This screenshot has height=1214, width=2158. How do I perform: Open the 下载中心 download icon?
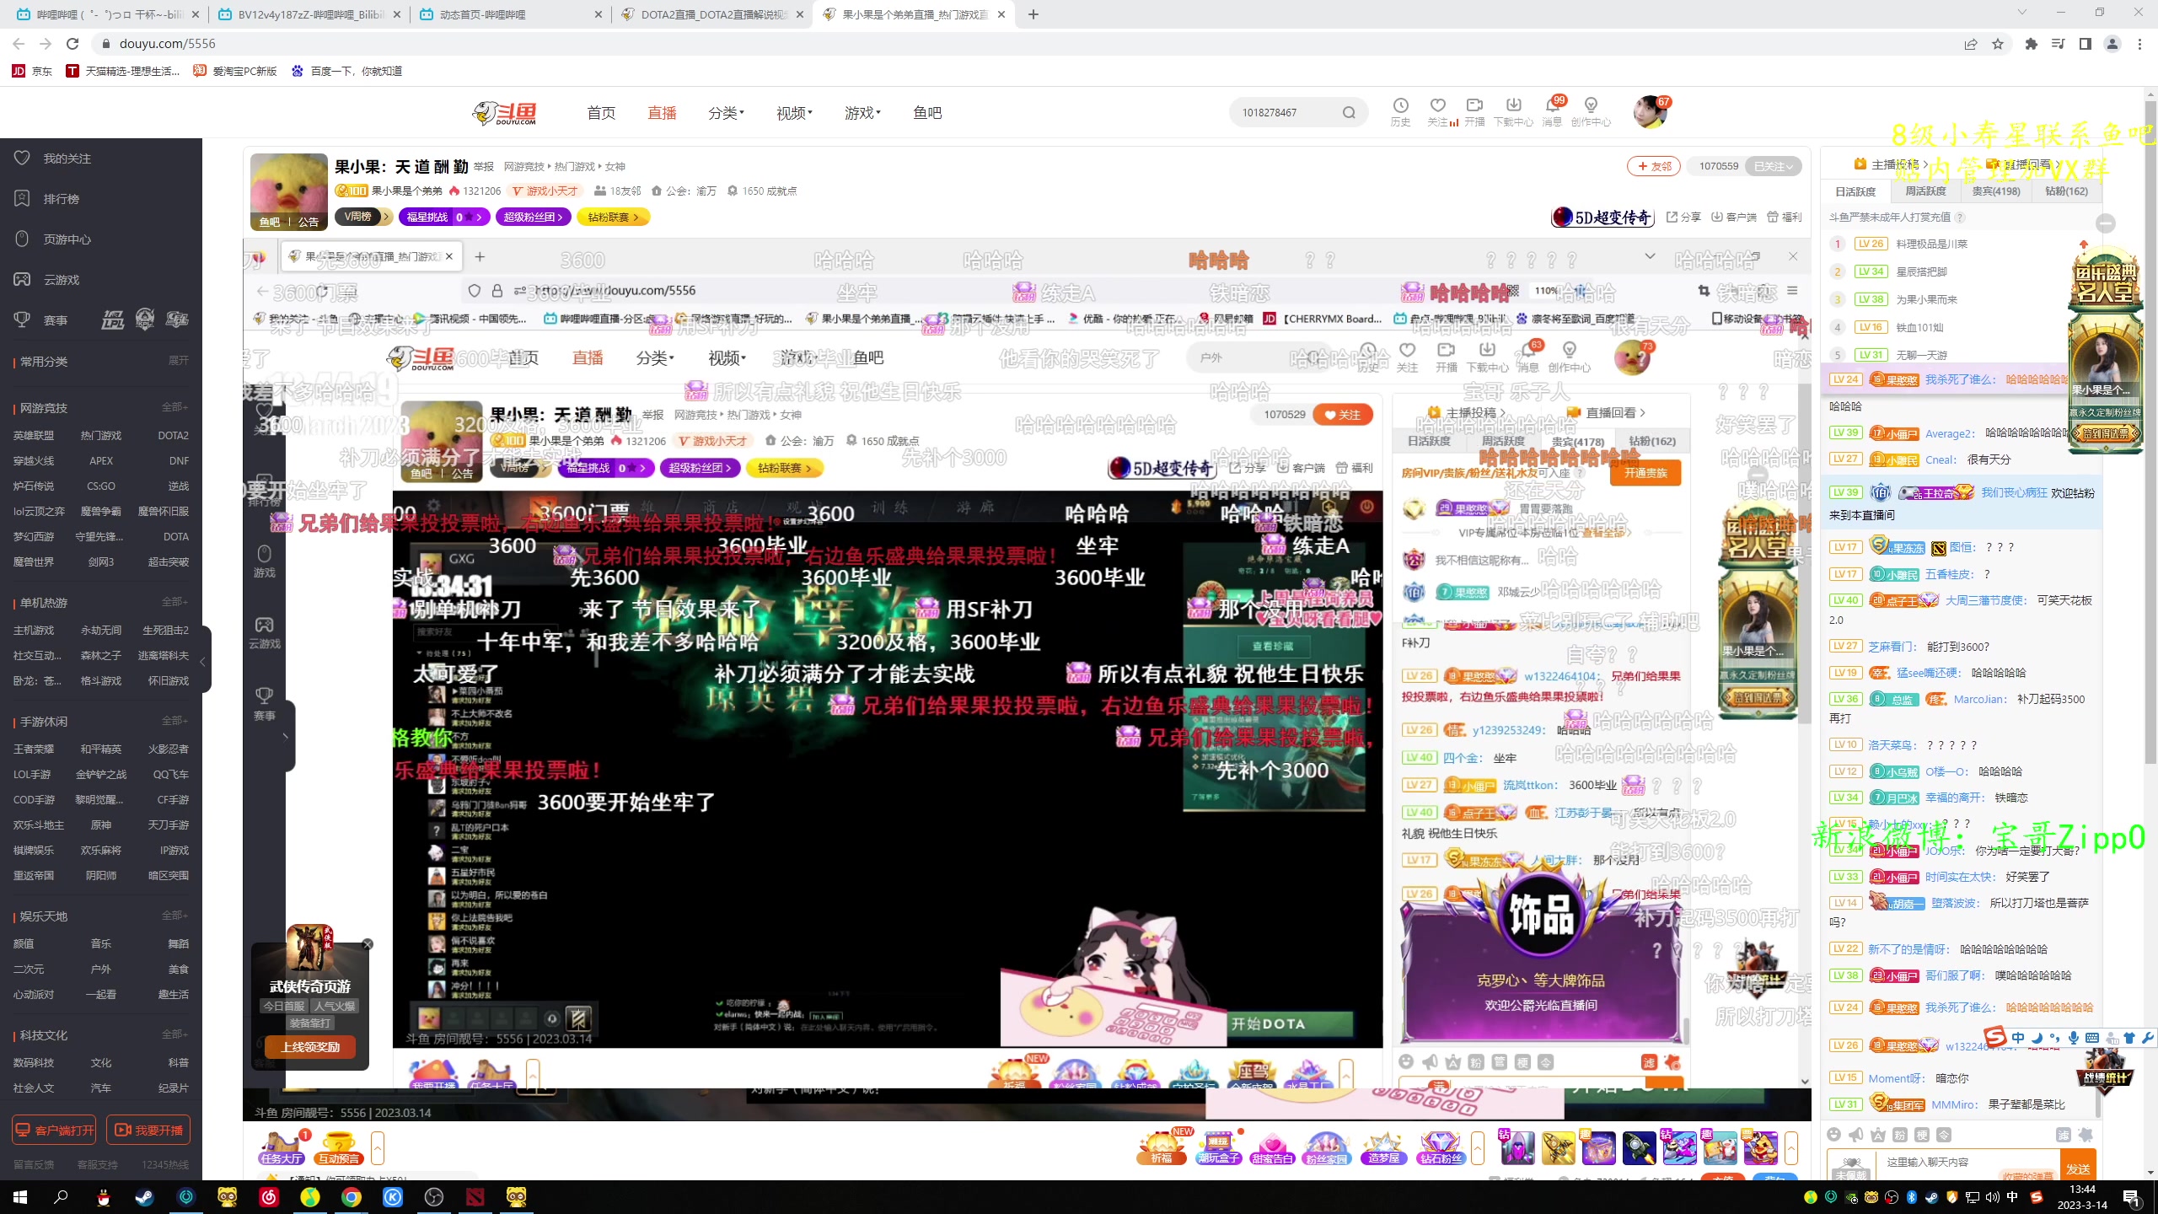click(x=1513, y=105)
